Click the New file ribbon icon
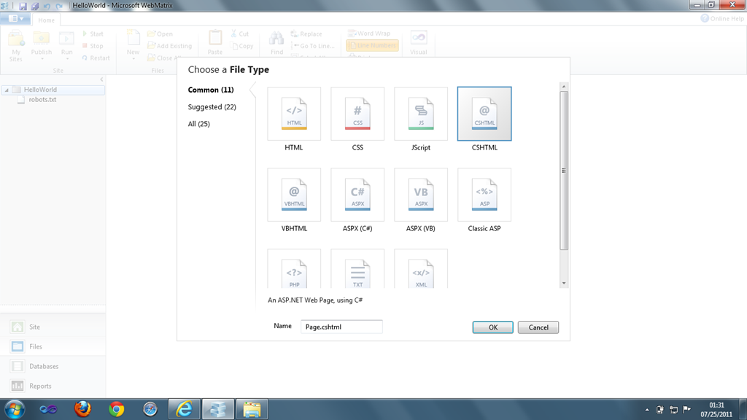747x420 pixels. point(133,46)
